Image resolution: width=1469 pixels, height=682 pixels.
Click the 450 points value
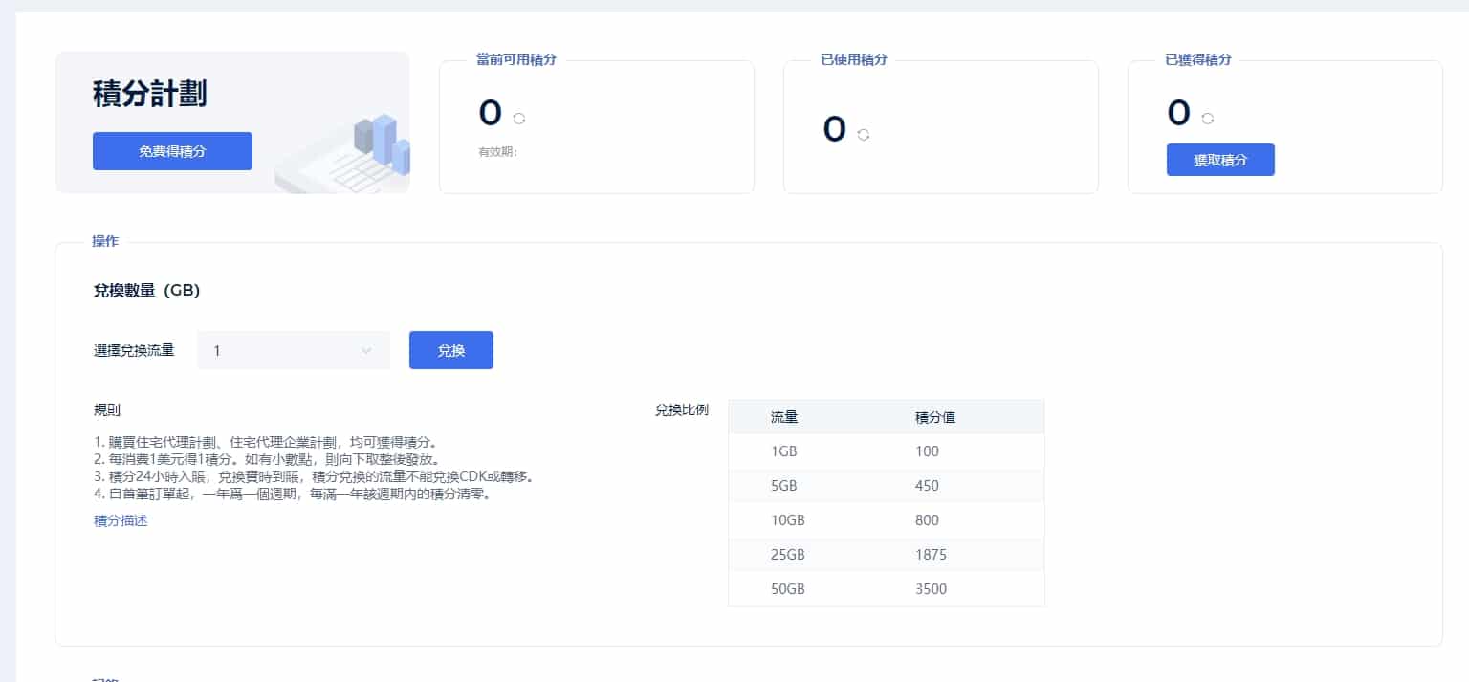pos(927,486)
